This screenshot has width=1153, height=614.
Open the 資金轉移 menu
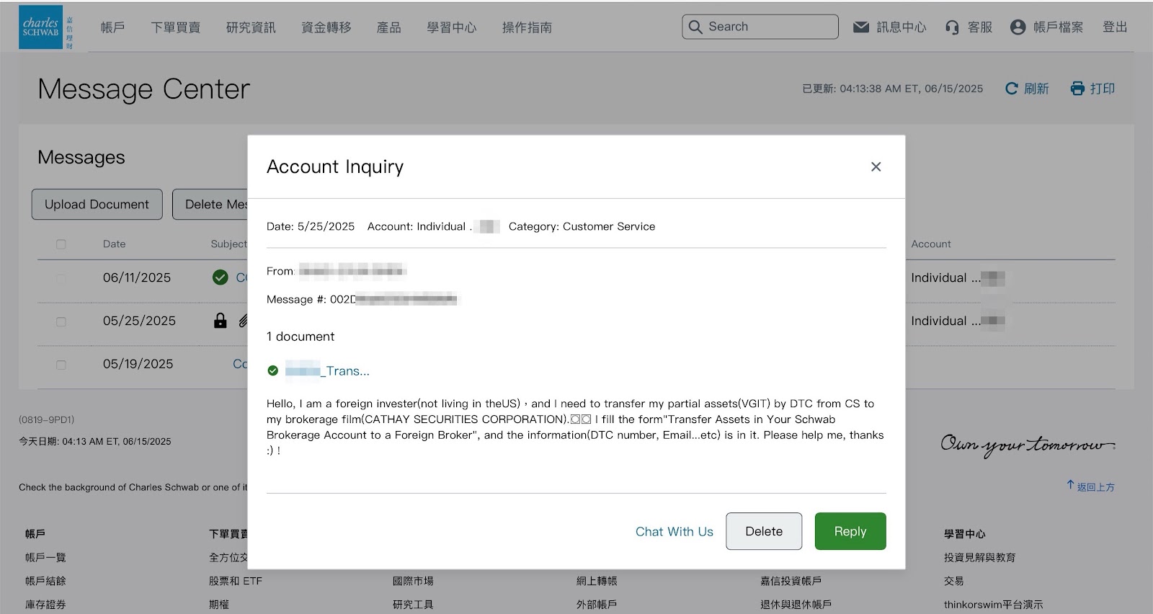click(326, 27)
